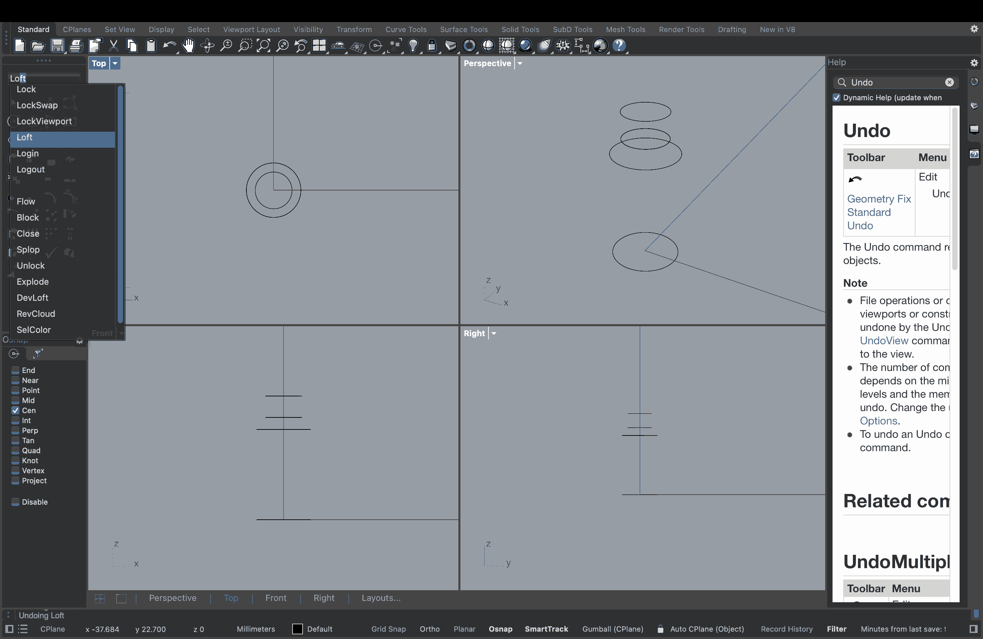Click the Undo arrow toolbar icon
Screen dimensions: 983x639
169,45
